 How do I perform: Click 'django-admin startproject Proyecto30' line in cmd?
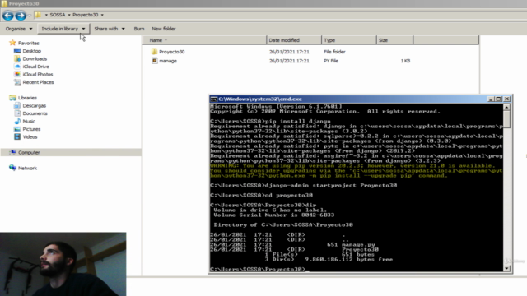point(304,185)
